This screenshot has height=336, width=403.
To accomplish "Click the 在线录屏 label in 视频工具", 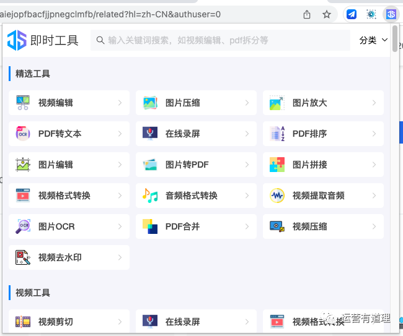I will 182,322.
